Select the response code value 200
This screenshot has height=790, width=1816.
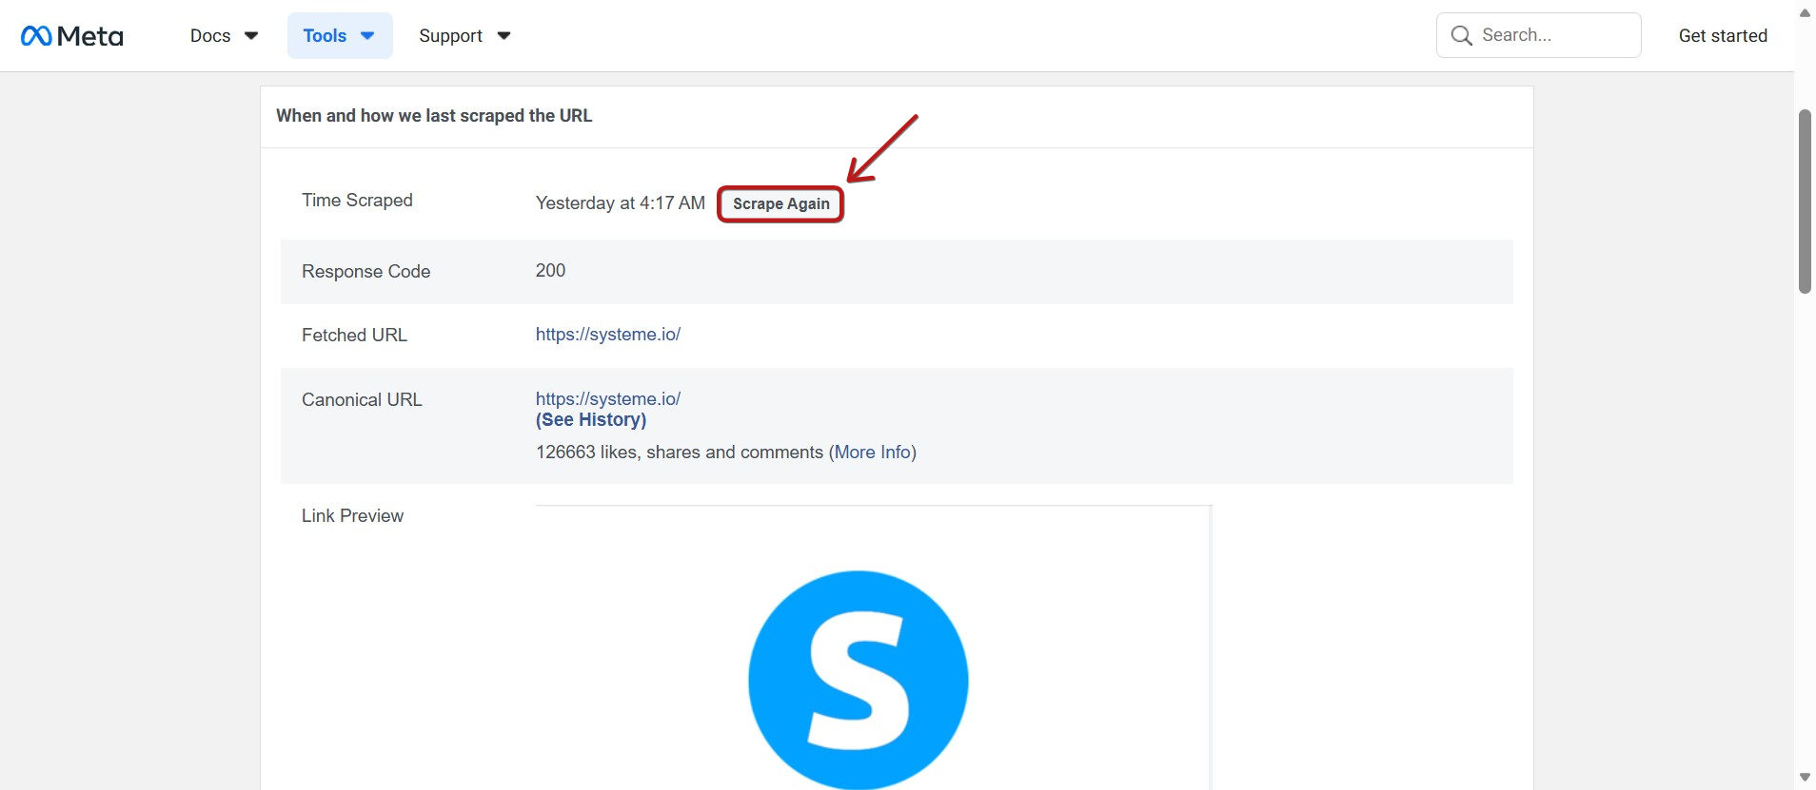point(550,271)
